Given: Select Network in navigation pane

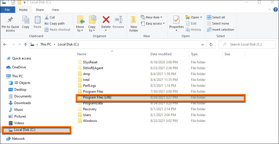Looking at the screenshot, I should [15, 139].
